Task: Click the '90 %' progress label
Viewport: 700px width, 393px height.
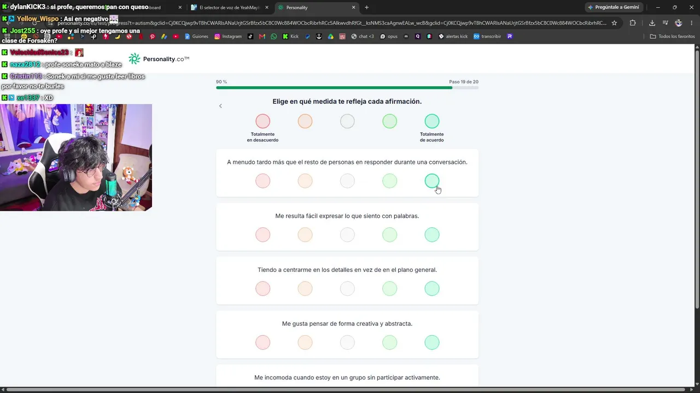Action: click(221, 82)
